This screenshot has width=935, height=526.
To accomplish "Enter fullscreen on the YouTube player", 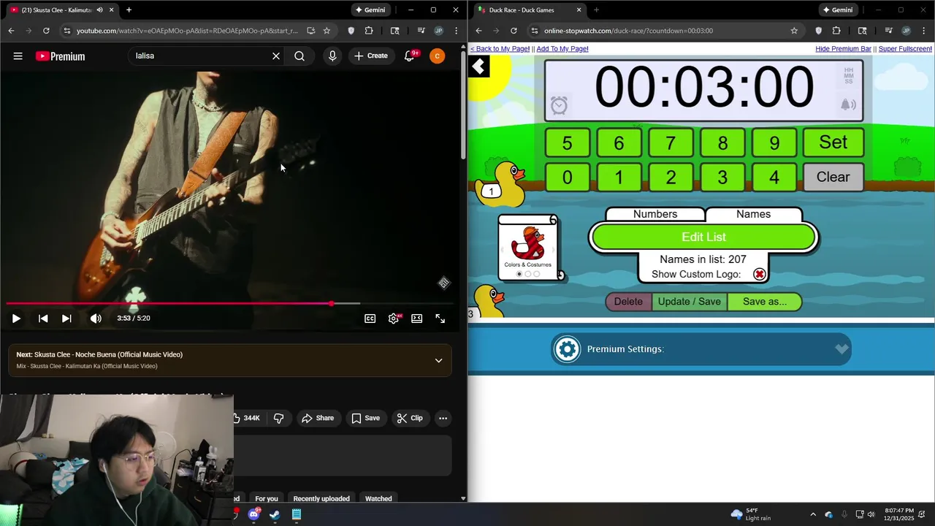I will click(440, 319).
